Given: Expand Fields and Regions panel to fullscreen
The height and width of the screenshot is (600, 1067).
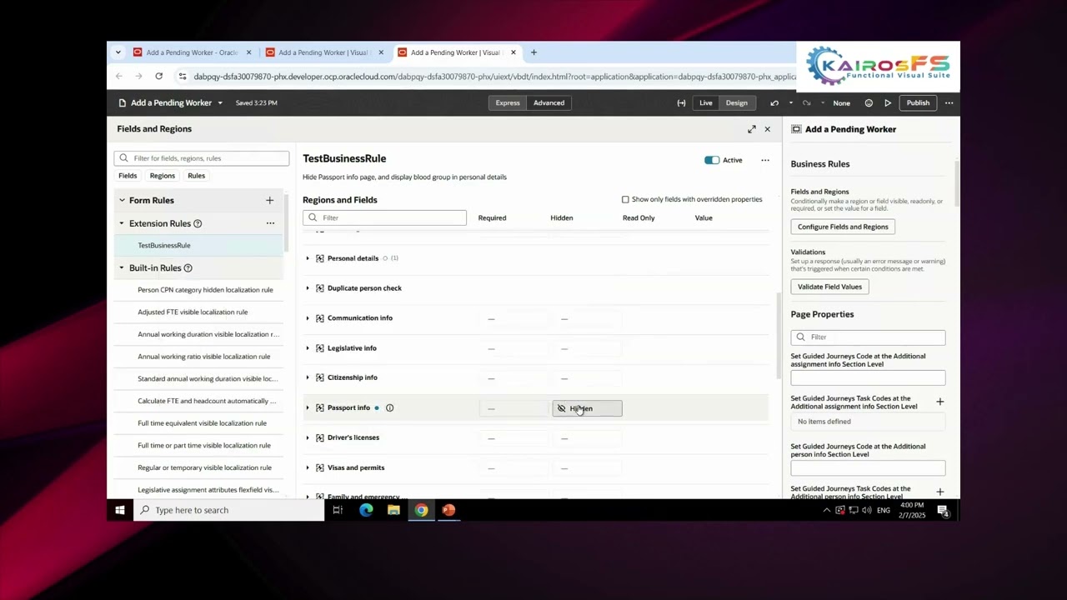Looking at the screenshot, I should click(752, 129).
